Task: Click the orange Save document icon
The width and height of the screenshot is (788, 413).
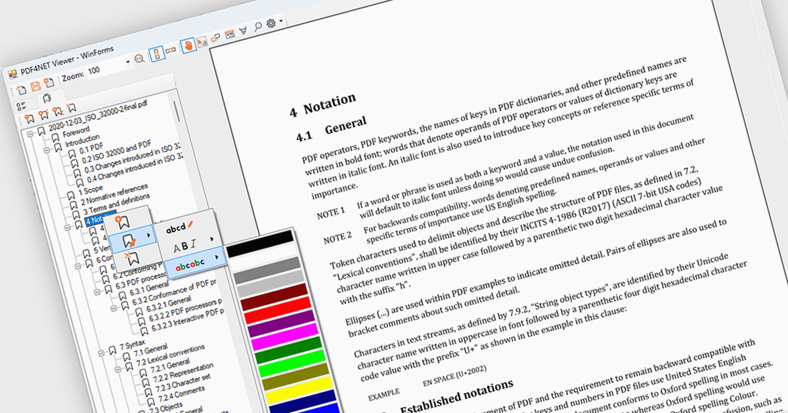Action: [x=35, y=87]
